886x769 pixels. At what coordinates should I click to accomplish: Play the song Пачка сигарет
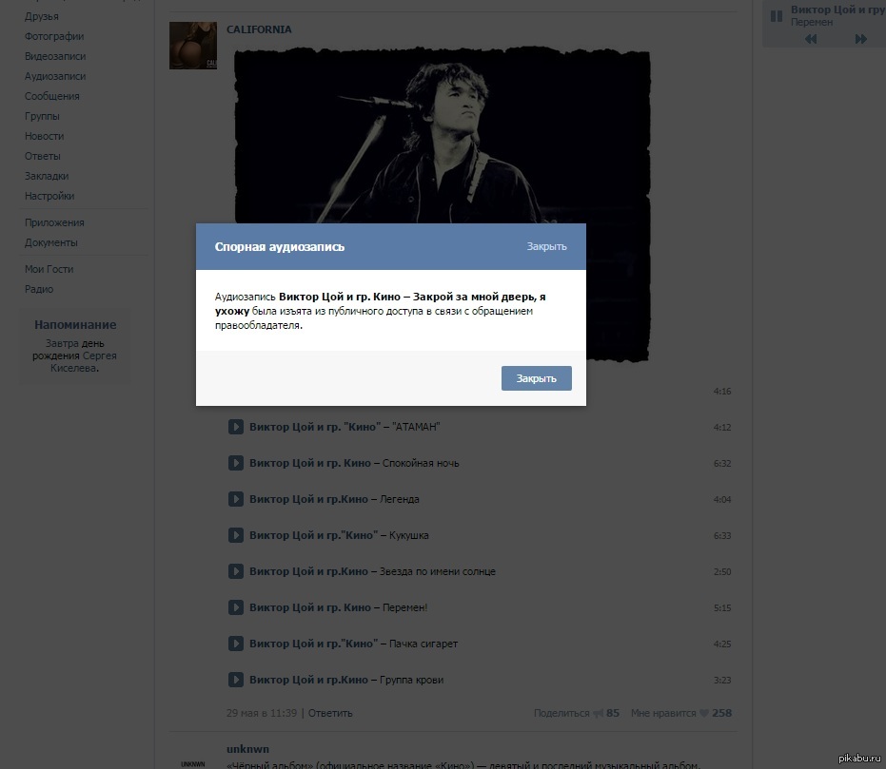(x=236, y=644)
